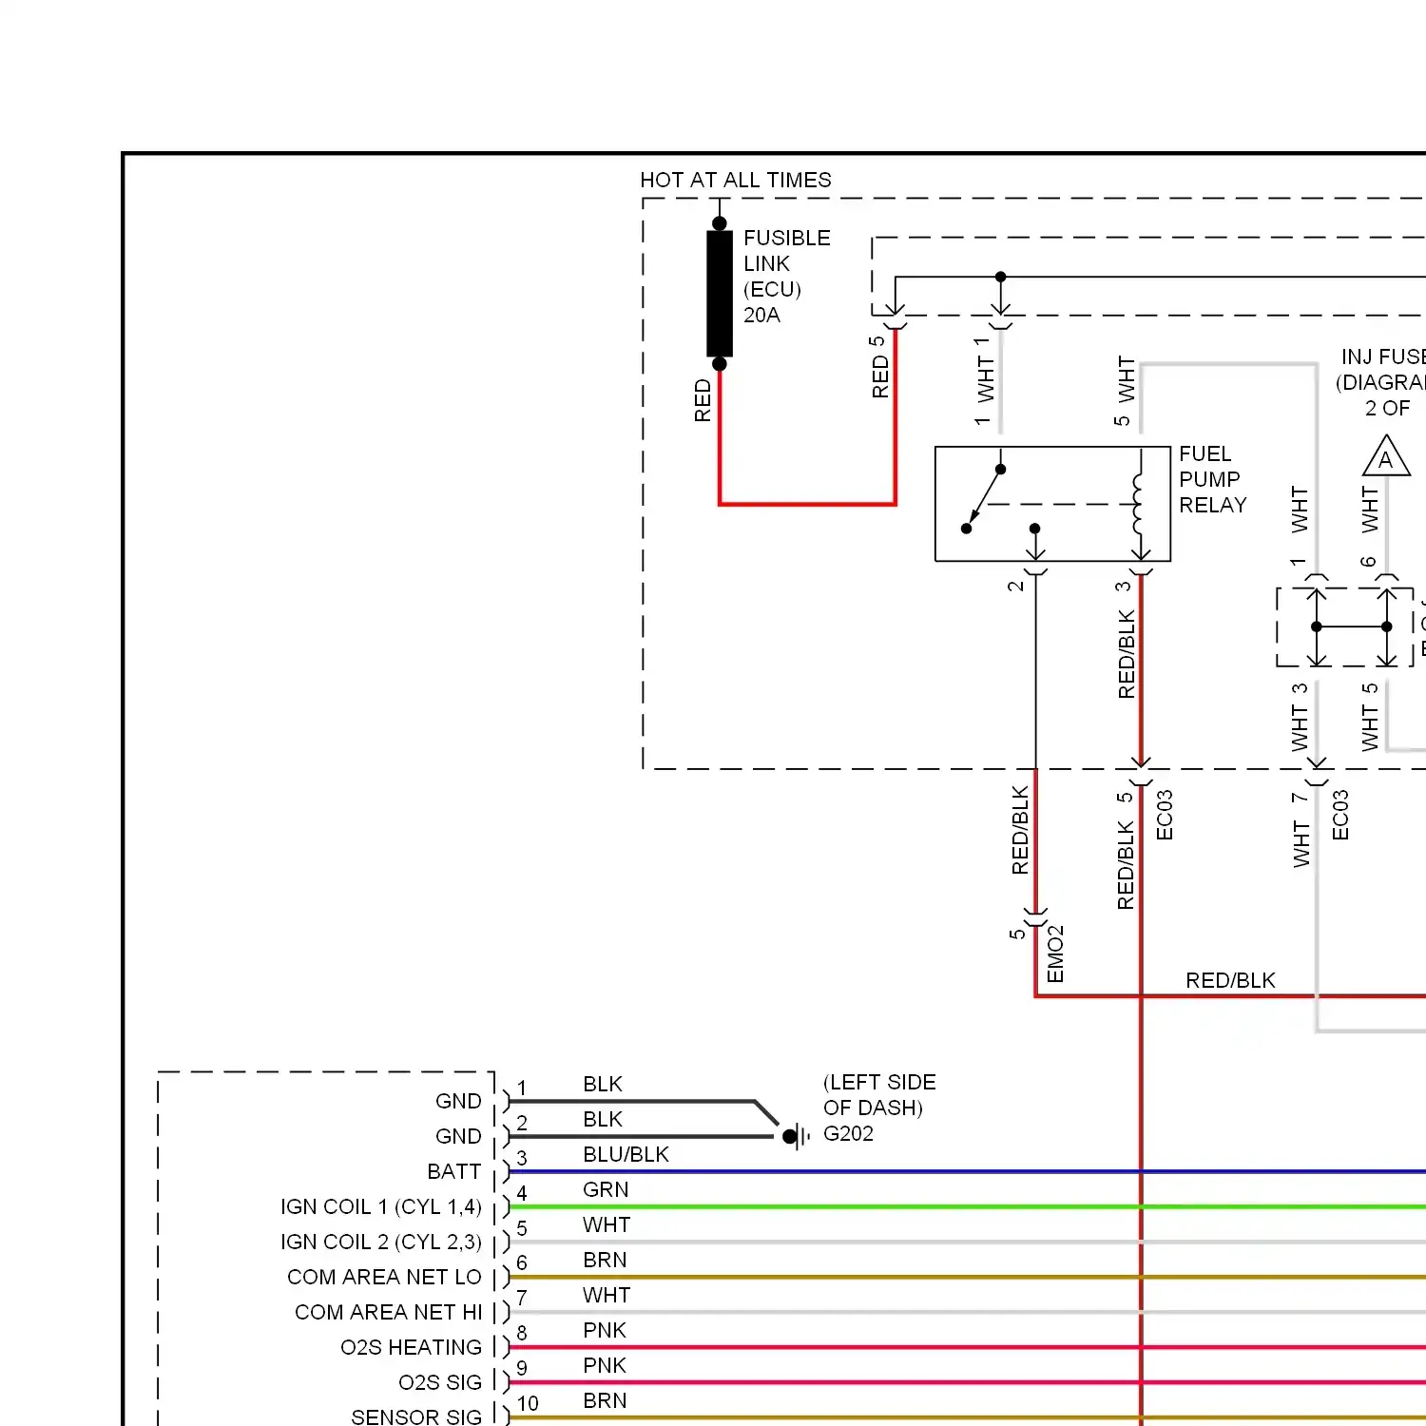Viewport: 1426px width, 1426px height.
Task: Select the G202 ground symbol
Action: [x=797, y=1136]
